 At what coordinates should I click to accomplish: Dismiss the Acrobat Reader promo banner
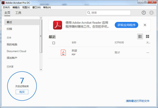(x=145, y=25)
